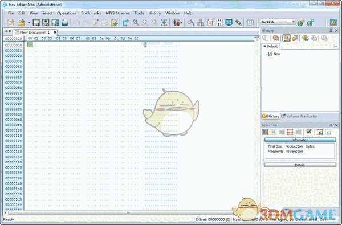Click the Save floppy disk icon

[x=36, y=22]
